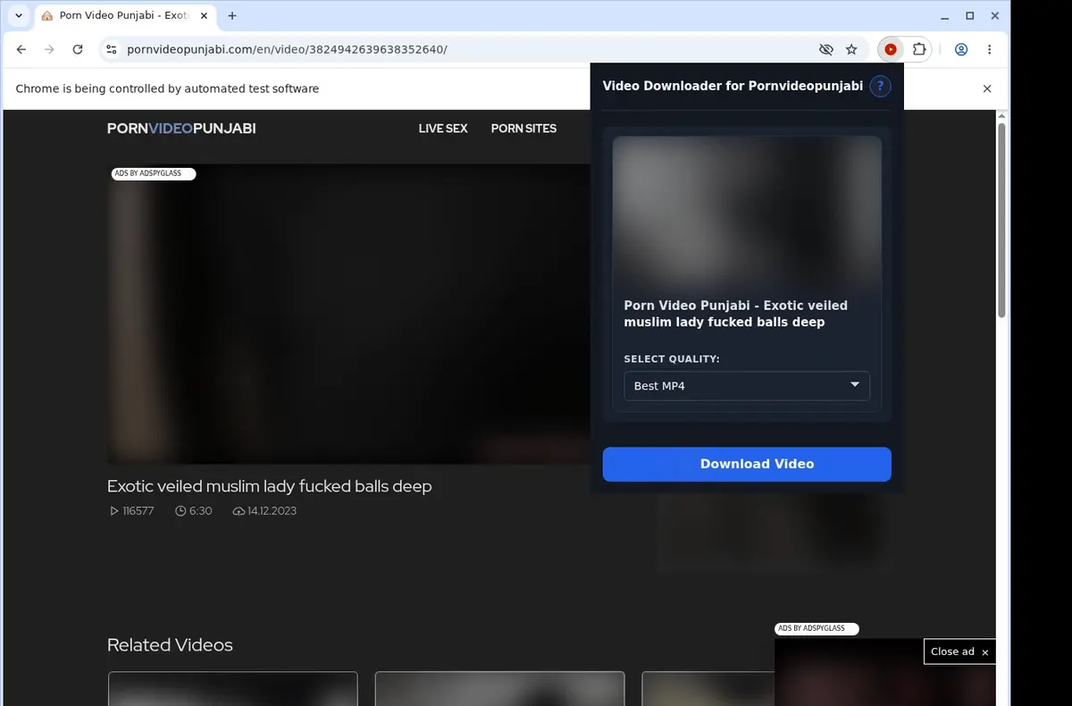The height and width of the screenshot is (706, 1072).
Task: Click the 14.12.2023 upload date text
Action: 272,511
